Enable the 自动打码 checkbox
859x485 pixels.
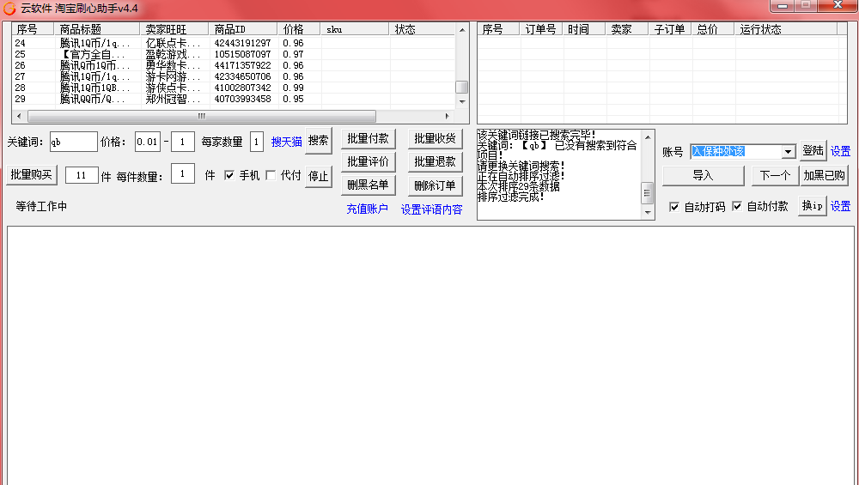point(673,206)
